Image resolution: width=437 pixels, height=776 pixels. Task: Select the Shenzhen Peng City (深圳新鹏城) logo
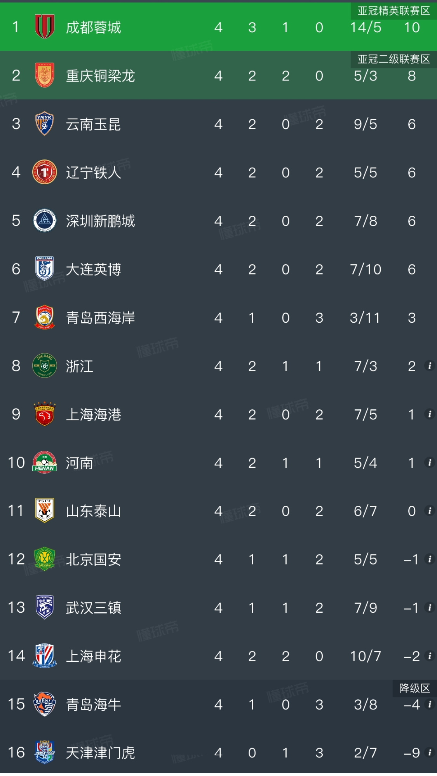[44, 220]
